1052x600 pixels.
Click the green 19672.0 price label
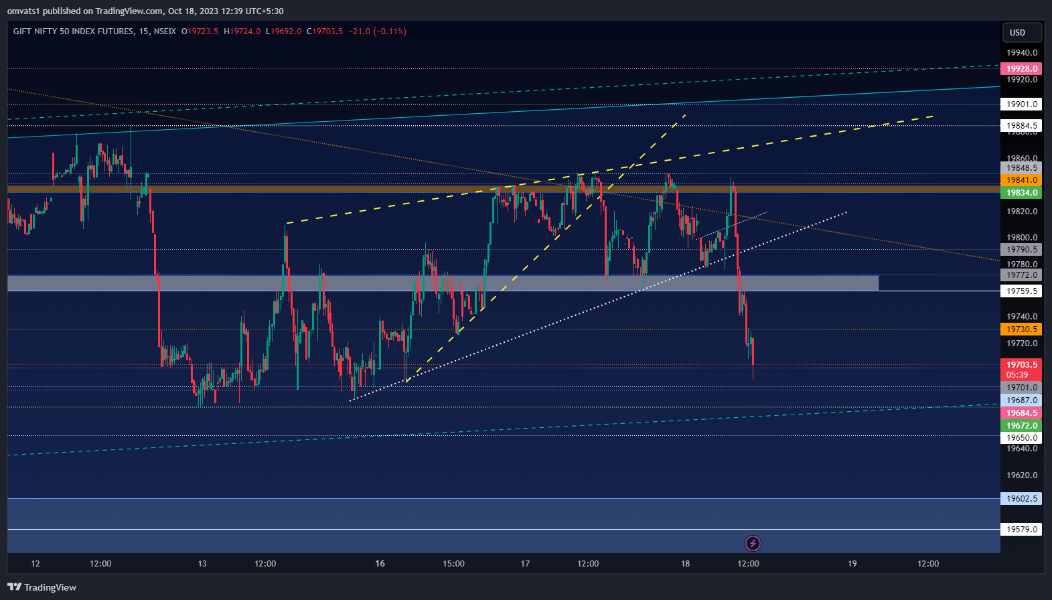click(x=1022, y=426)
